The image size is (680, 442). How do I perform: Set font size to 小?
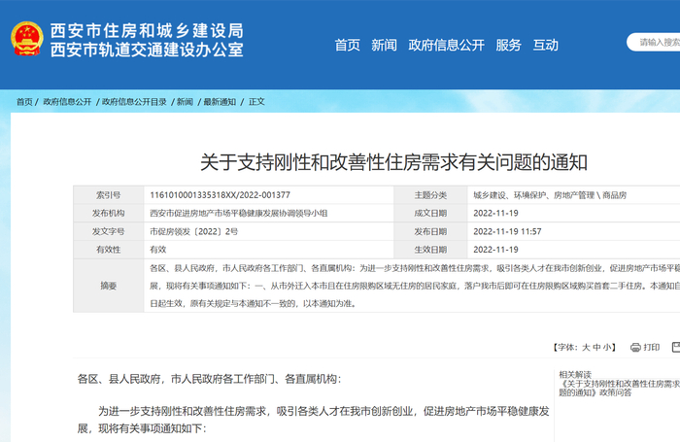click(x=607, y=348)
